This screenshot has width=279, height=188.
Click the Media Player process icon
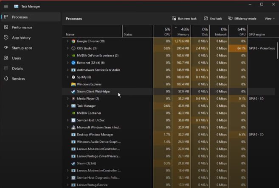73,99
